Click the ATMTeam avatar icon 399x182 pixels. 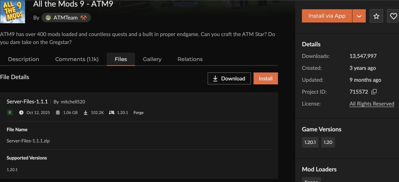(48, 18)
